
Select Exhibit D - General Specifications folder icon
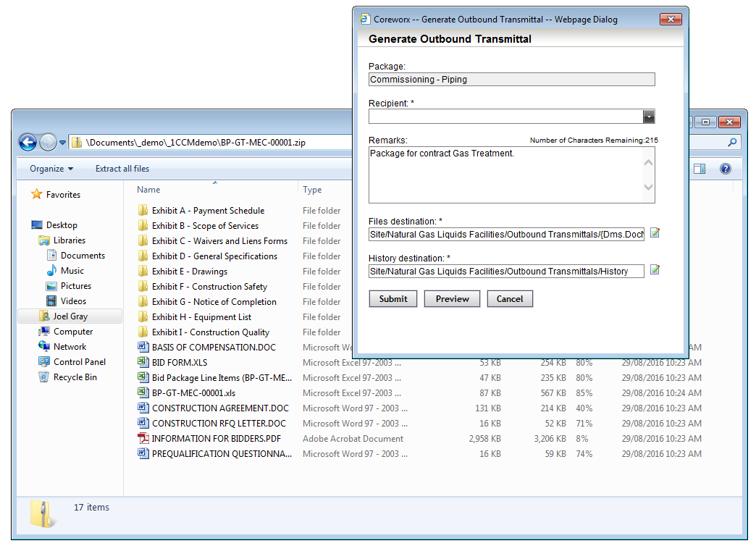coord(143,256)
